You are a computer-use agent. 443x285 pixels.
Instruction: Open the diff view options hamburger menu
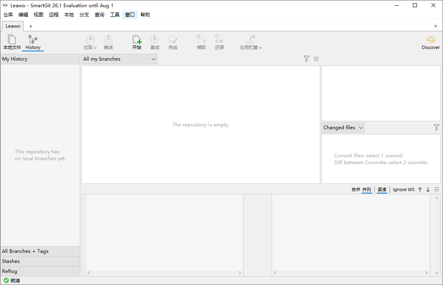coord(437,189)
